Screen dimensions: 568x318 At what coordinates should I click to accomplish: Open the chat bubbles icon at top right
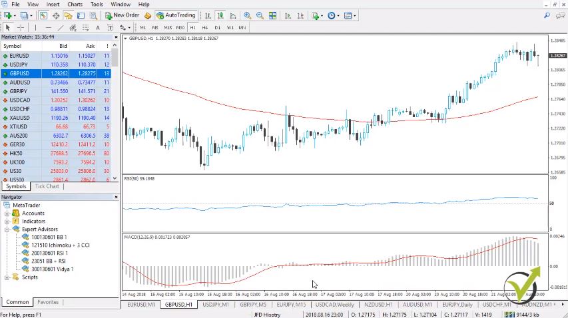561,15
